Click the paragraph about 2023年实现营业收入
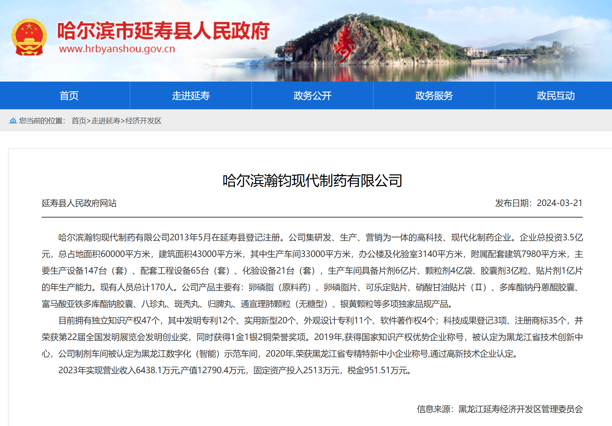The height and width of the screenshot is (426, 612). point(235,370)
